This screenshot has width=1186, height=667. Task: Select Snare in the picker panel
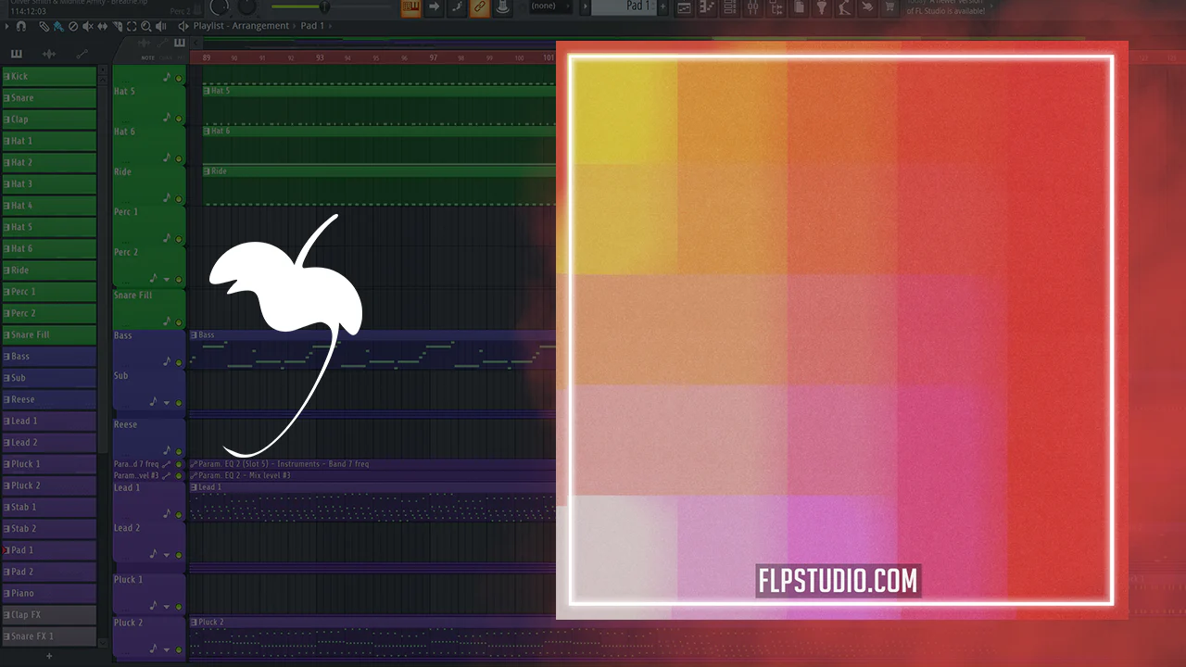pyautogui.click(x=49, y=97)
